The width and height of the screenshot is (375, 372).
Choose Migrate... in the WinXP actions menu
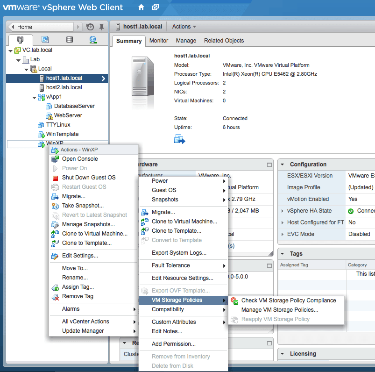pyautogui.click(x=94, y=196)
